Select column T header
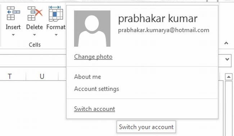Screen dimensions: 234x136 [x=10, y=76]
